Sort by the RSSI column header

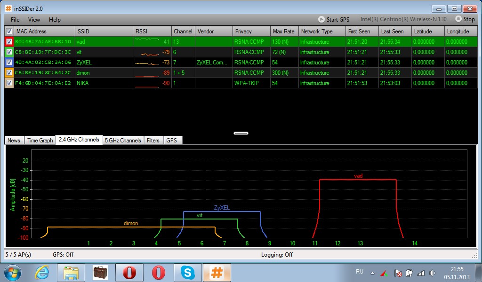(x=152, y=31)
